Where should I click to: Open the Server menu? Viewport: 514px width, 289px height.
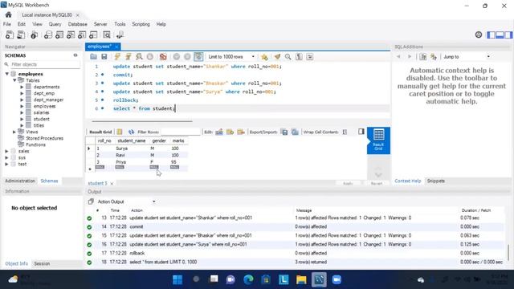tap(100, 24)
